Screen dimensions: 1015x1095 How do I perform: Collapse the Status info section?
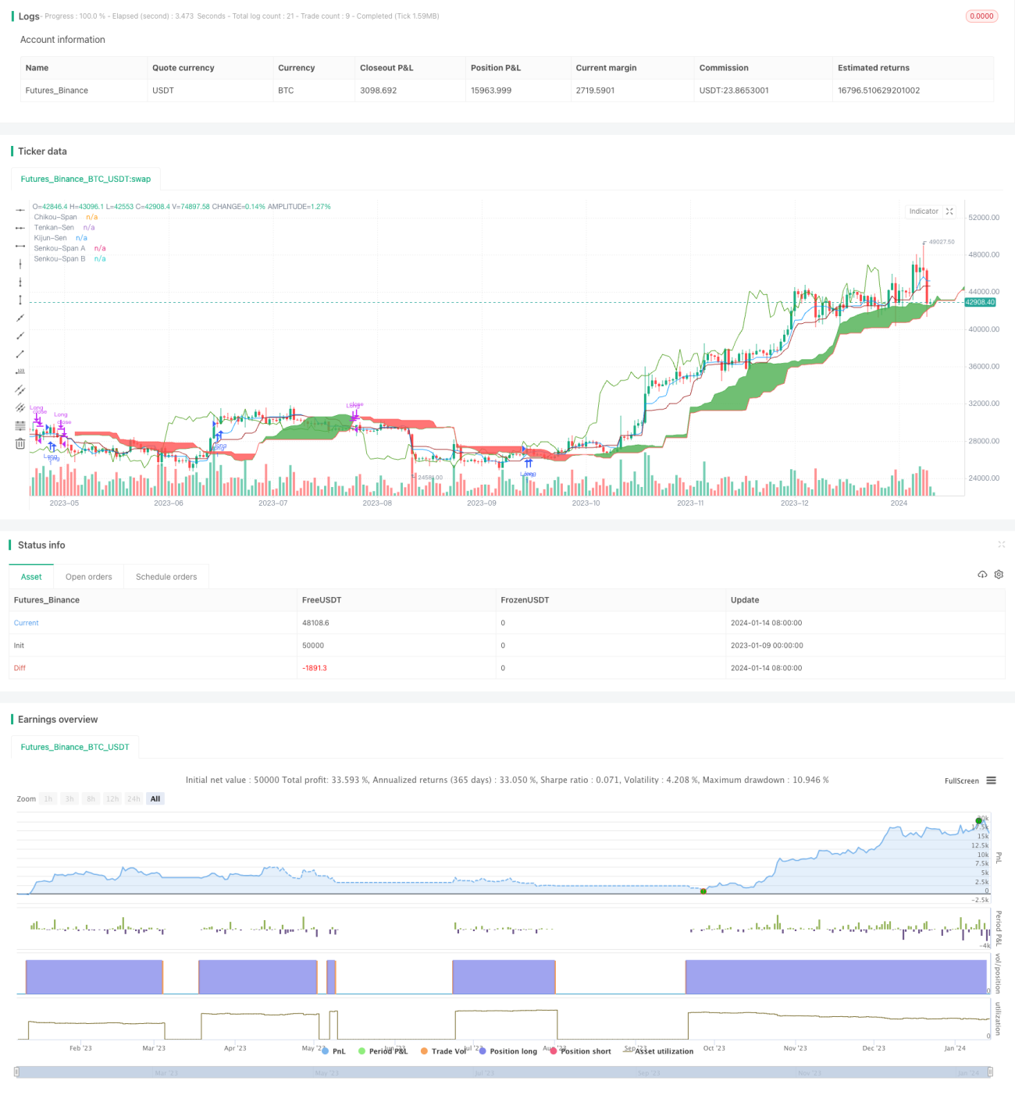click(1001, 544)
